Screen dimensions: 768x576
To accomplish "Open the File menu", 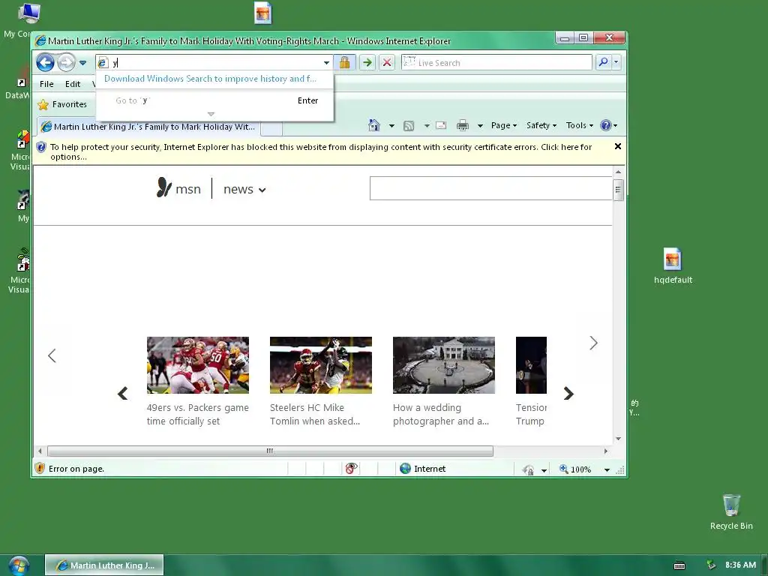I will click(x=46, y=84).
